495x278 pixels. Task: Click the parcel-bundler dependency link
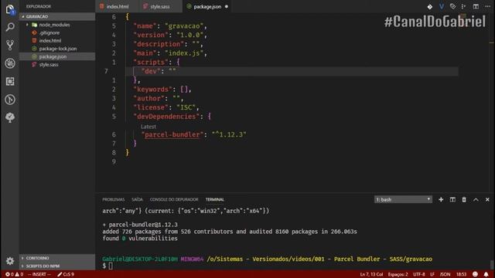172,134
